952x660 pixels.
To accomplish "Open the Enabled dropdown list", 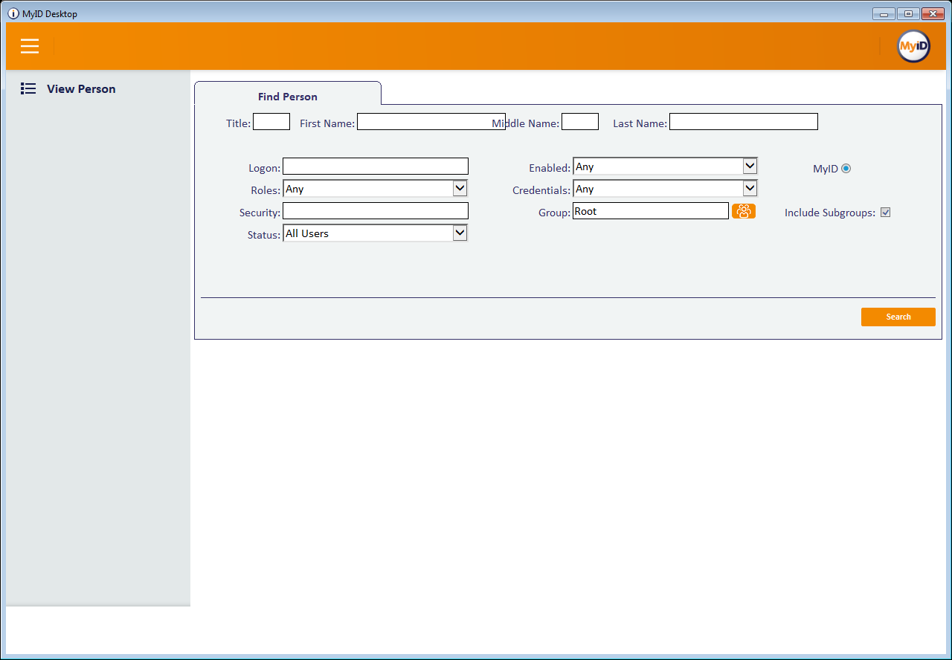I will (x=665, y=166).
